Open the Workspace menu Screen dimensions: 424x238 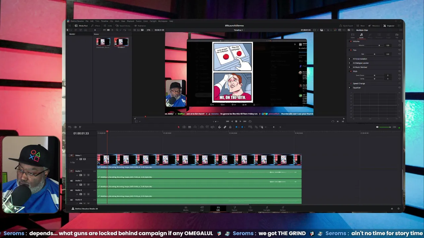point(163,21)
